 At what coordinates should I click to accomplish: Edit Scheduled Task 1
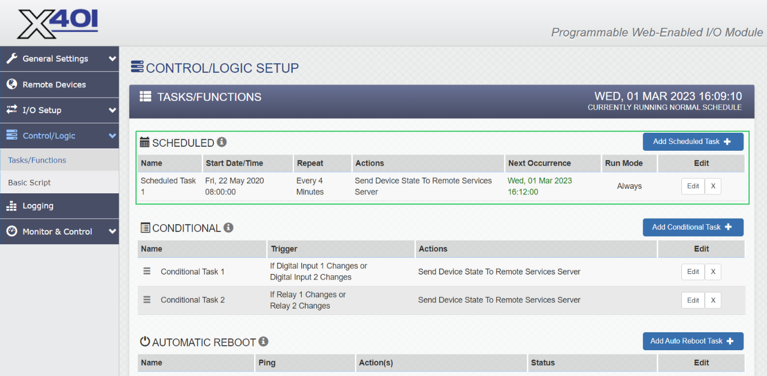click(x=693, y=186)
